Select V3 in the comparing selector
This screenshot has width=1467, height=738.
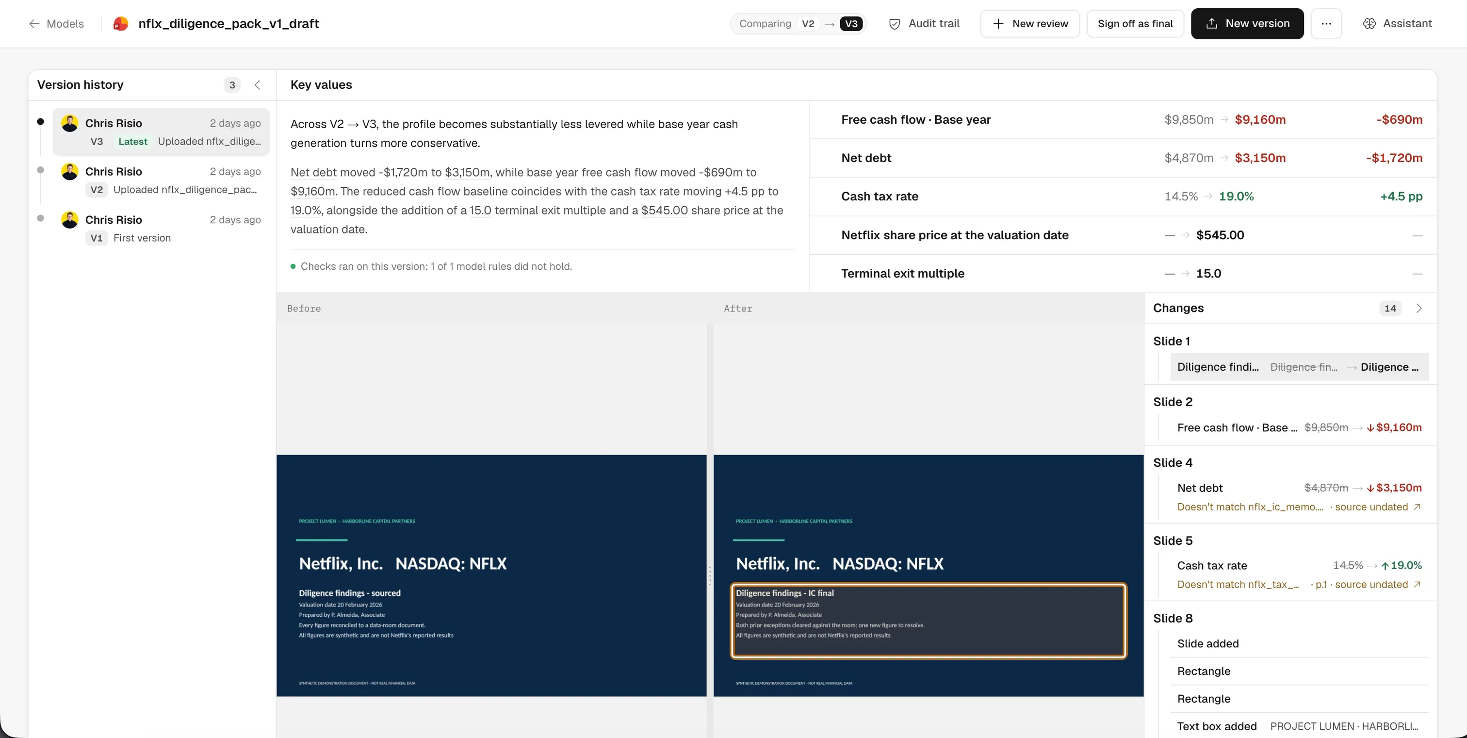851,23
